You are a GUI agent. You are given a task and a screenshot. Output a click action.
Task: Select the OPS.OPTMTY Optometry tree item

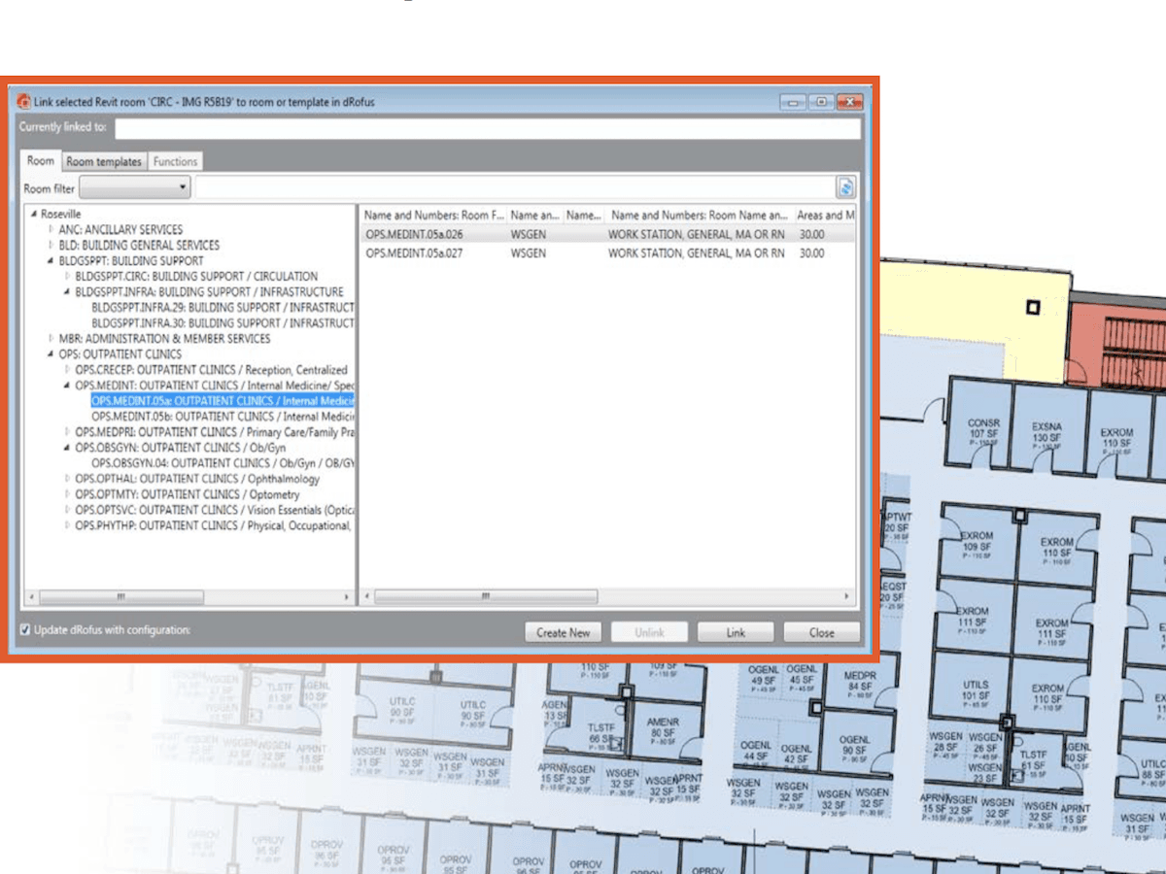(x=188, y=494)
